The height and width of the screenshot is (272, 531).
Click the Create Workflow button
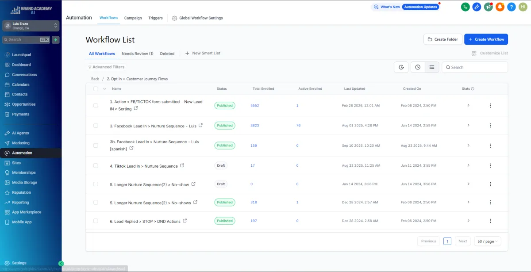486,39
